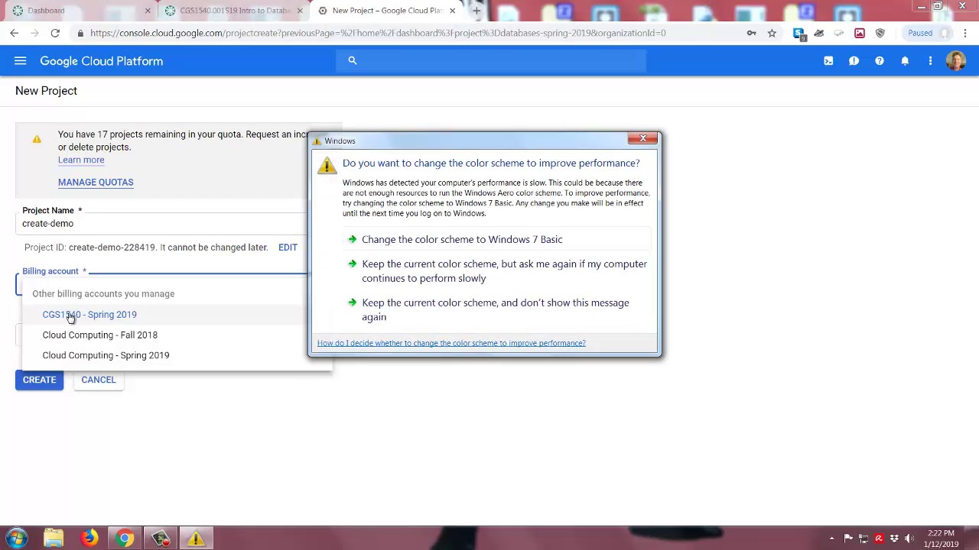Open Firefox from the taskbar
The width and height of the screenshot is (979, 550).
[x=89, y=539]
